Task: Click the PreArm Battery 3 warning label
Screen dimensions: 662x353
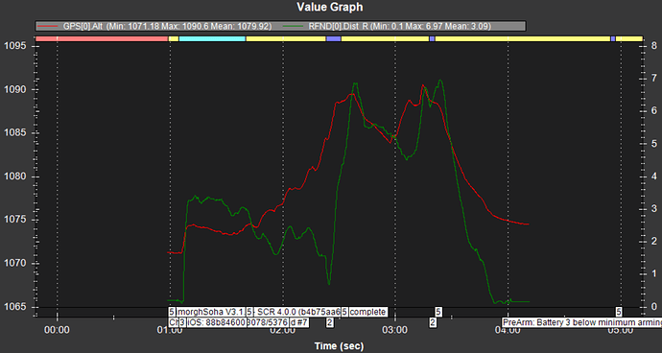Action: [x=581, y=322]
